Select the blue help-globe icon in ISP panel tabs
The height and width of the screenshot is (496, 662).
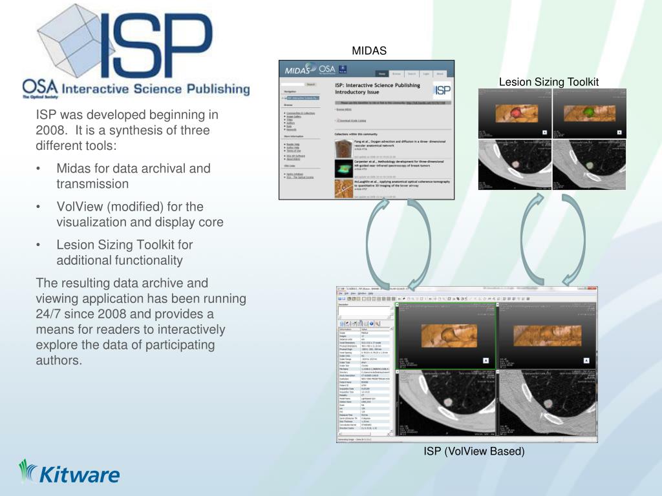(371, 324)
